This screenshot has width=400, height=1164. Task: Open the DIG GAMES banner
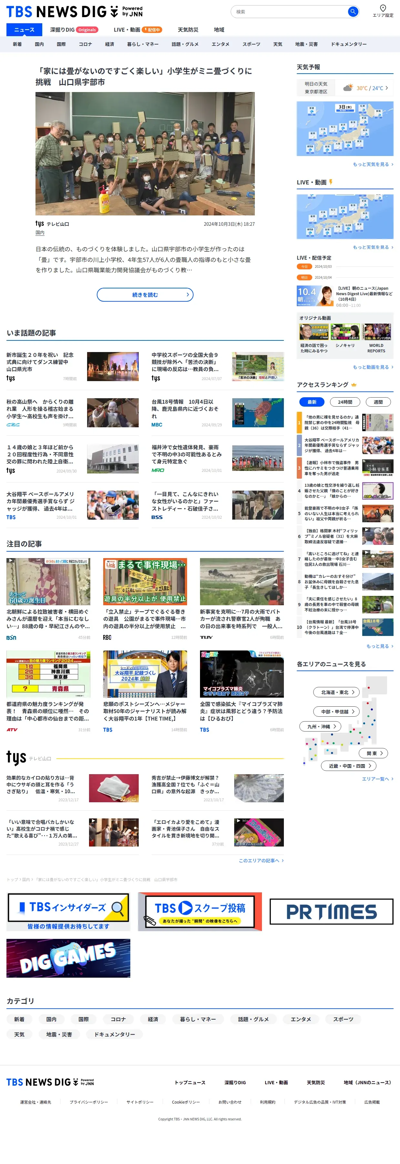[68, 958]
